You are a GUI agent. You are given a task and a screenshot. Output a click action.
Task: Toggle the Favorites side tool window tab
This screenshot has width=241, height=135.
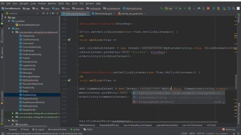coord(2,98)
